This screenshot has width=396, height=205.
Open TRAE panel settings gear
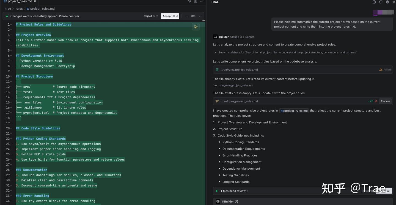tap(387, 2)
